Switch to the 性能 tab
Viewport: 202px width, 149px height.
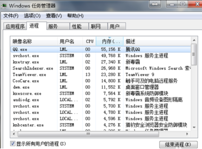tap(77, 27)
